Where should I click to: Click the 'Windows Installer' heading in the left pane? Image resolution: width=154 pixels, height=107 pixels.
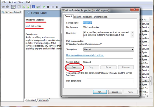click(x=35, y=20)
